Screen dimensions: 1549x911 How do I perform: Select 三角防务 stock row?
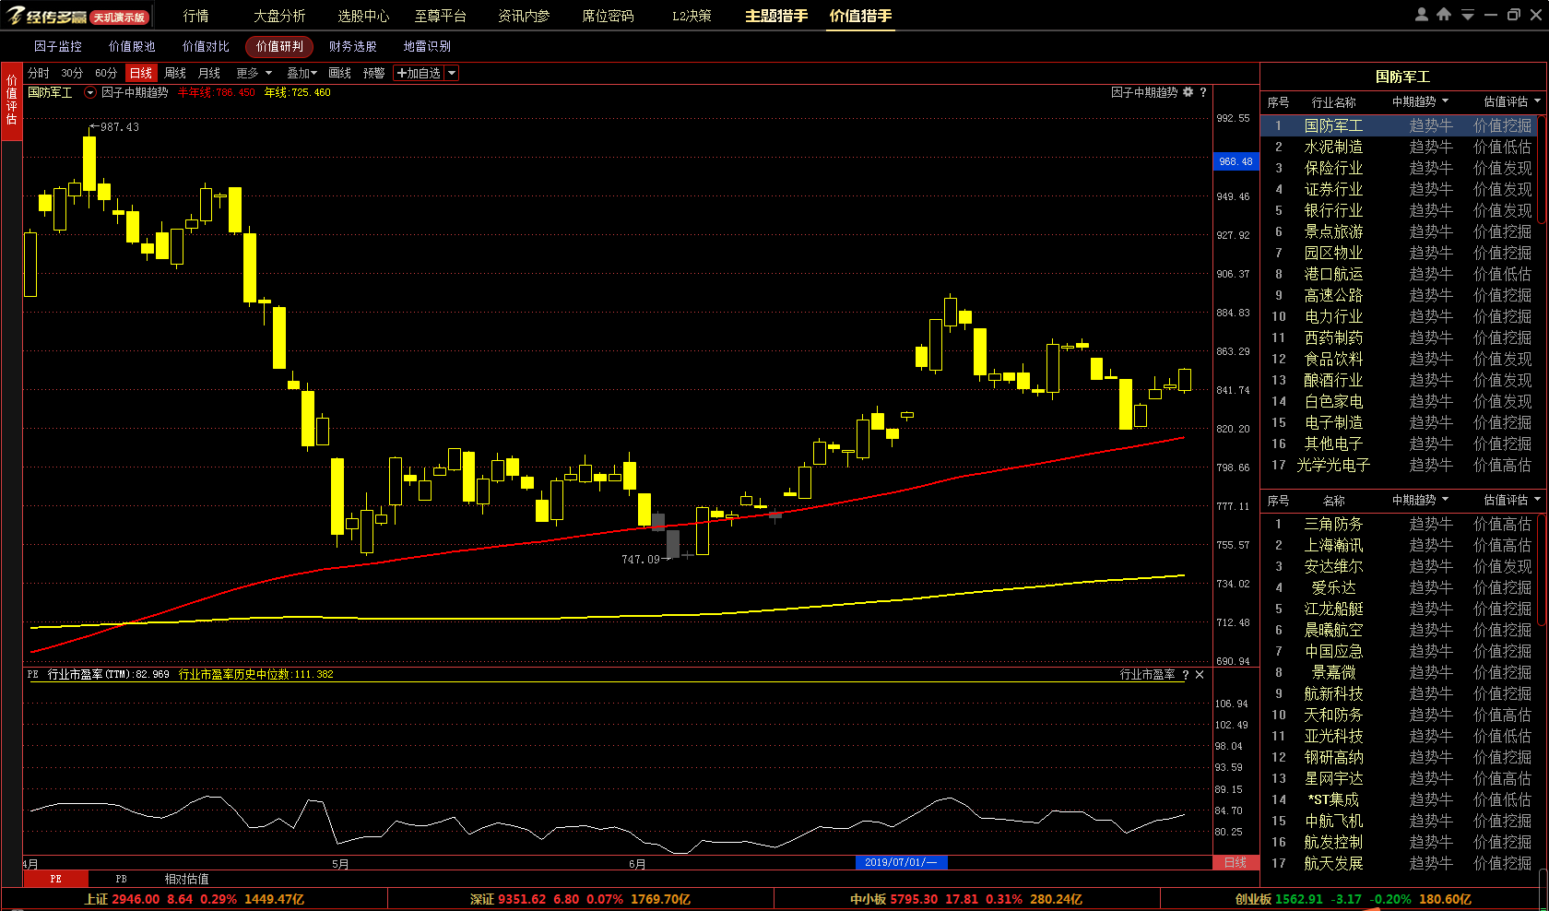(x=1398, y=524)
